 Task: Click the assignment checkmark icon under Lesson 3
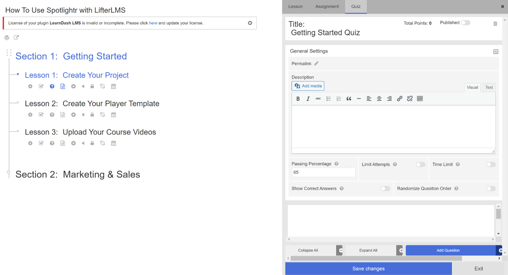[x=41, y=143]
